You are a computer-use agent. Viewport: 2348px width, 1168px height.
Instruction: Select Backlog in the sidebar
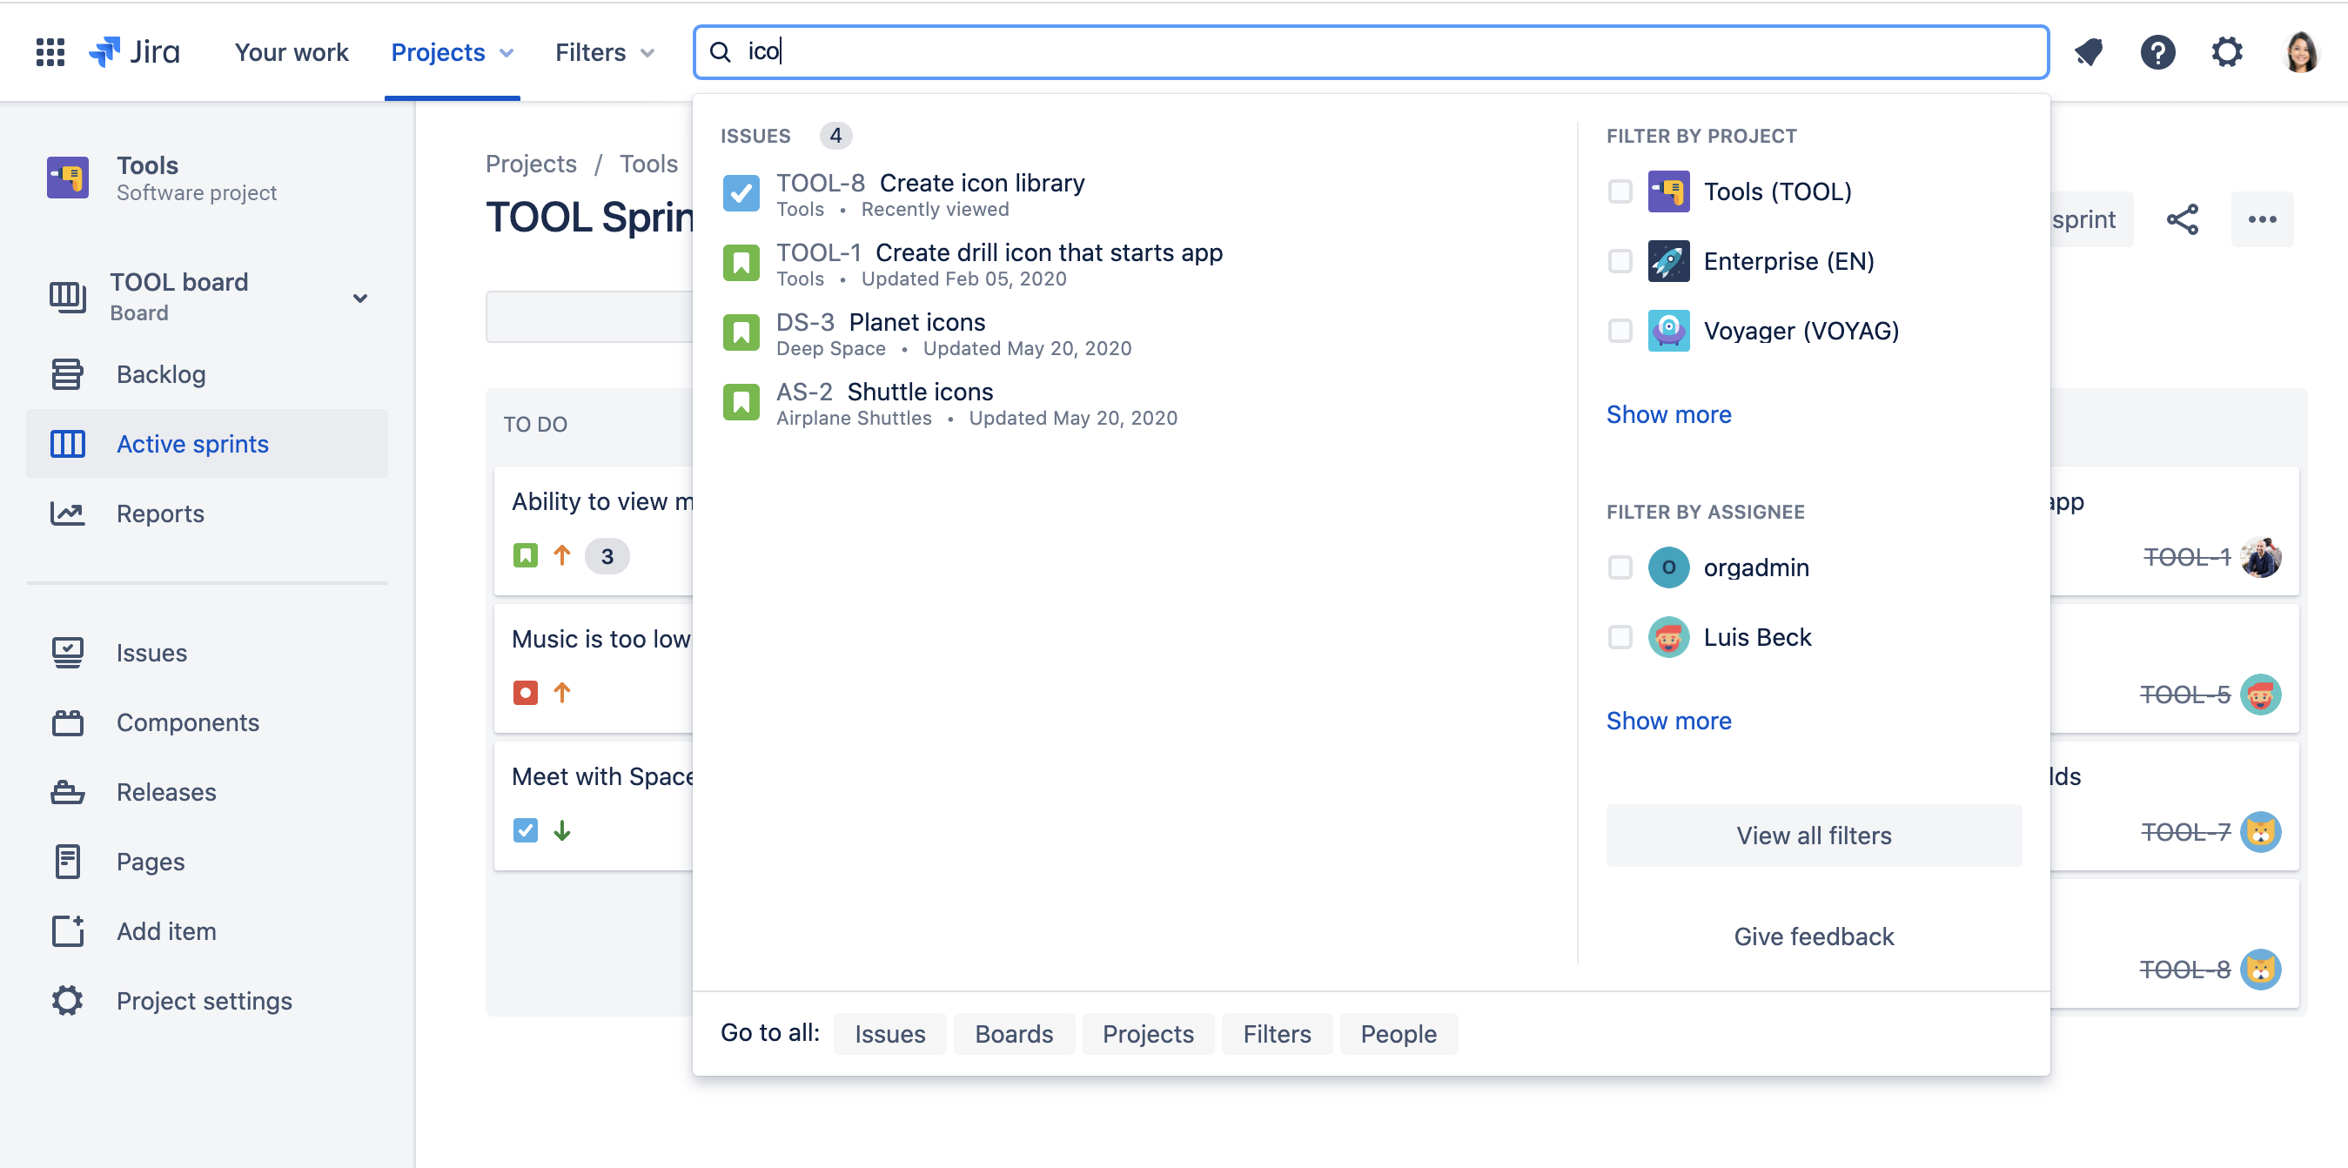(x=160, y=374)
